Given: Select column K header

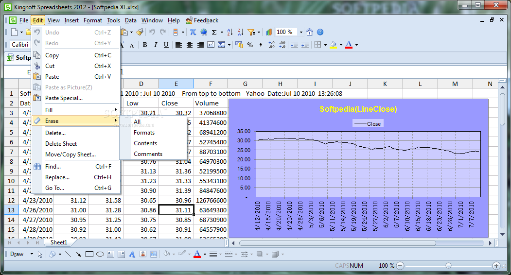Looking at the screenshot, I should [x=385, y=84].
